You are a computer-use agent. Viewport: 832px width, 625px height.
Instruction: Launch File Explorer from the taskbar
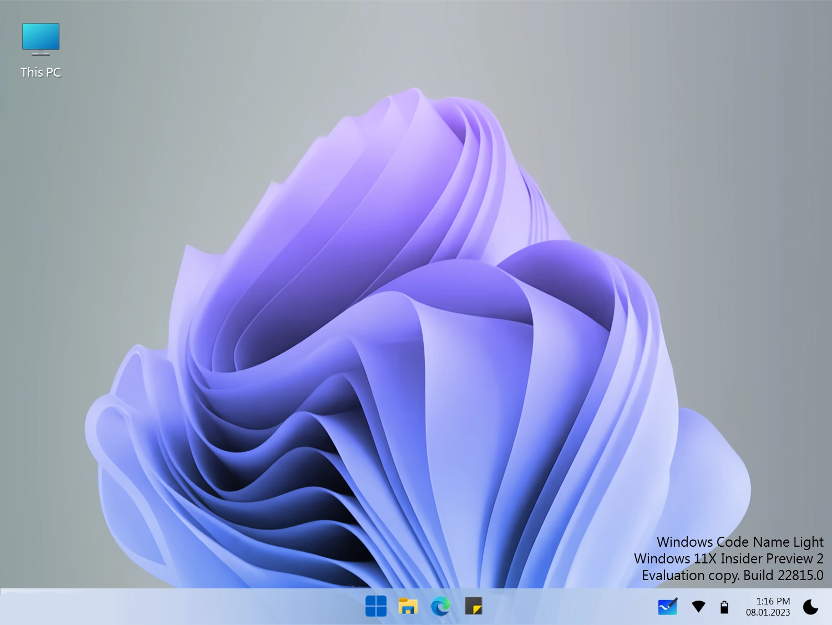pos(408,606)
